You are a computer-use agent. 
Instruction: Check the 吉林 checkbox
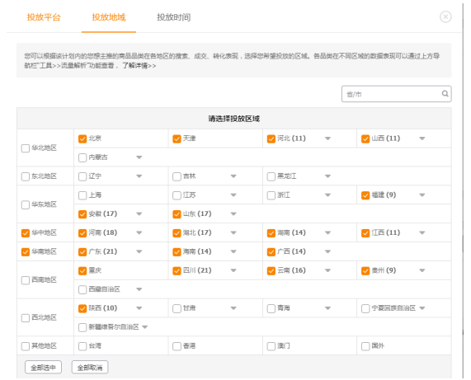pyautogui.click(x=177, y=176)
